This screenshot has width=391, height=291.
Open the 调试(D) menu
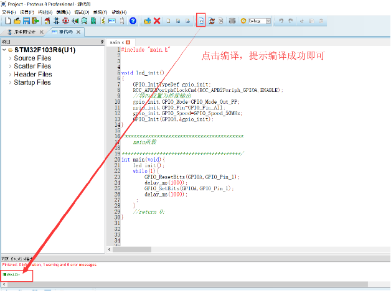click(82, 12)
